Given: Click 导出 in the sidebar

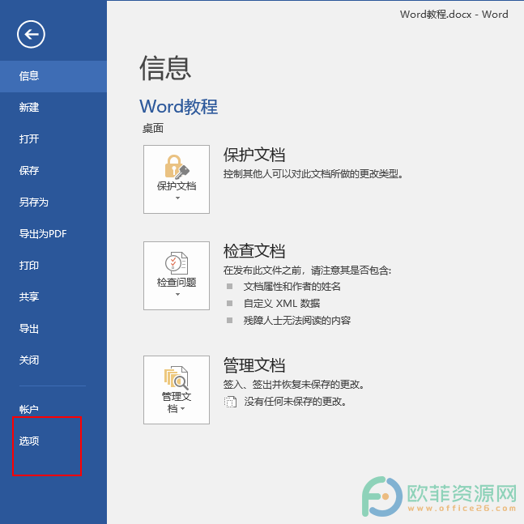Looking at the screenshot, I should coord(53,329).
